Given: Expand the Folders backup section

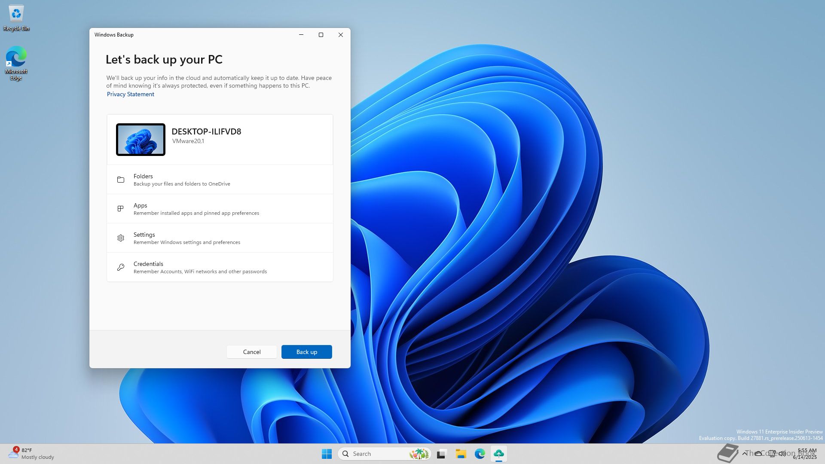Looking at the screenshot, I should (220, 180).
